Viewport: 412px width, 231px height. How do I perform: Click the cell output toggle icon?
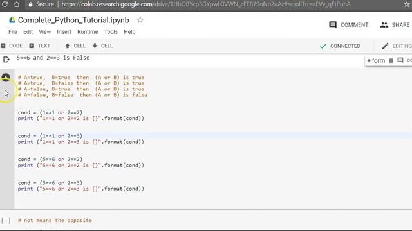(6, 60)
